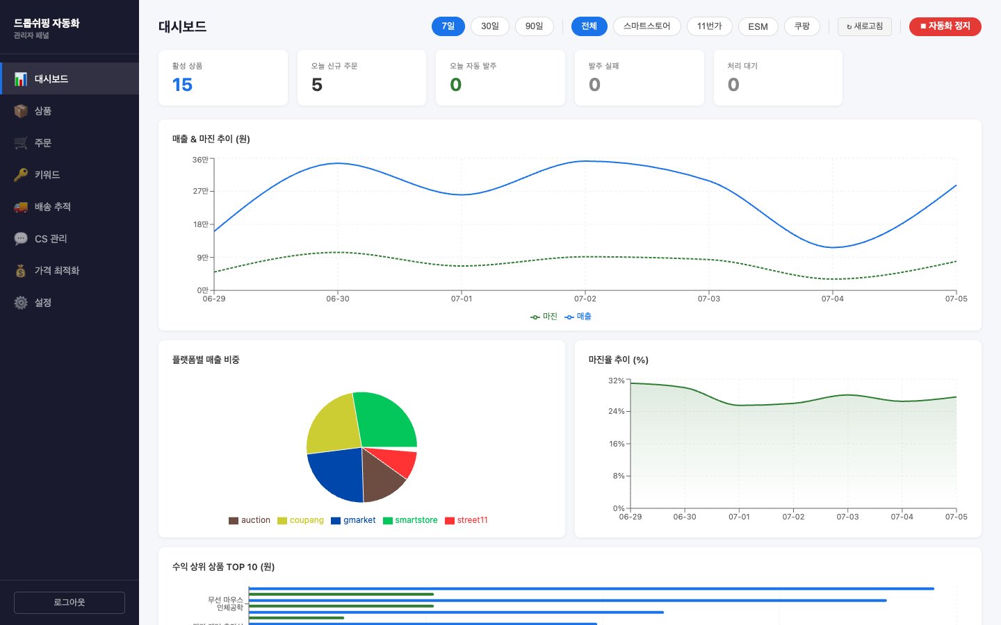The width and height of the screenshot is (1001, 625).
Task: Click the 가격 최적화 money bag icon
Action: [21, 271]
